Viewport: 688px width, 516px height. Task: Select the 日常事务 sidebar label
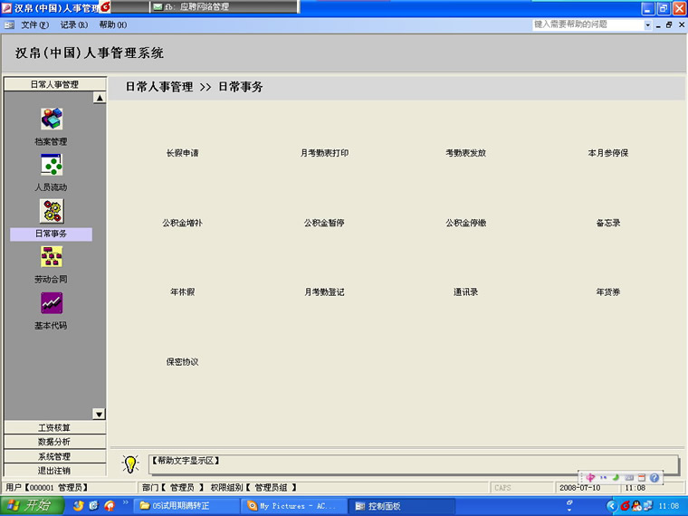[x=51, y=234]
